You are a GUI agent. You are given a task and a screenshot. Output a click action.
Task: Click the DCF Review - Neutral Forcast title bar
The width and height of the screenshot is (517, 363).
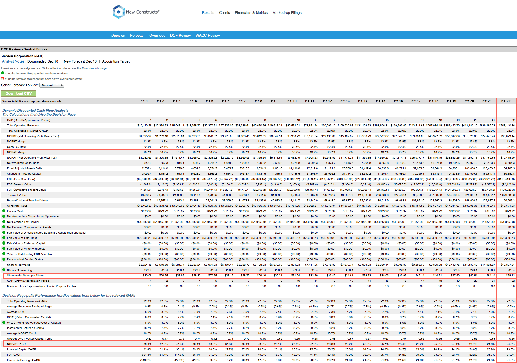pyautogui.click(x=258, y=49)
